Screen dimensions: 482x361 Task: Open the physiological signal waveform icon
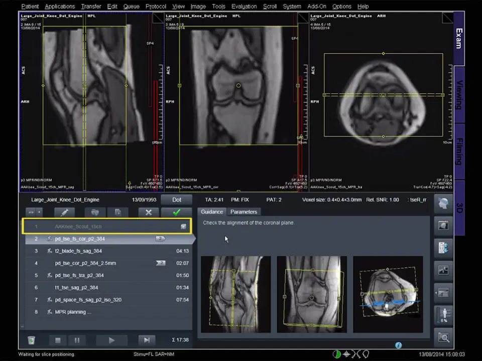click(x=443, y=270)
